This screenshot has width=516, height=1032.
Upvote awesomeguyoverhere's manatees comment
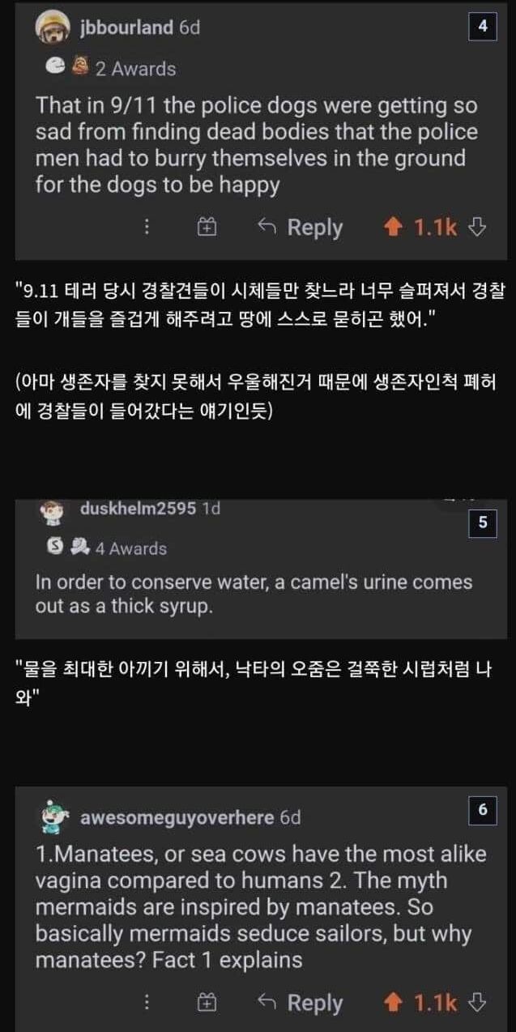[394, 1003]
